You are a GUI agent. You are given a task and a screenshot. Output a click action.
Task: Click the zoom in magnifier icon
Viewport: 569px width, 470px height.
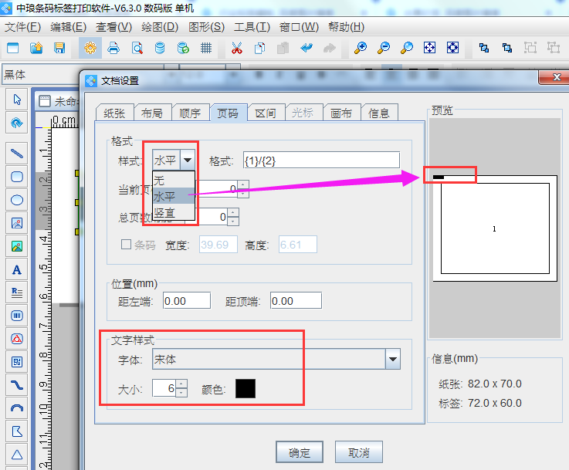tap(360, 48)
